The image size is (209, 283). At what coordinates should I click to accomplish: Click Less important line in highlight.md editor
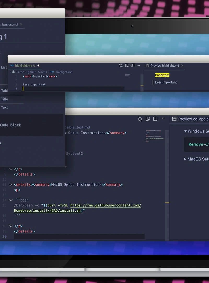coord(34,84)
